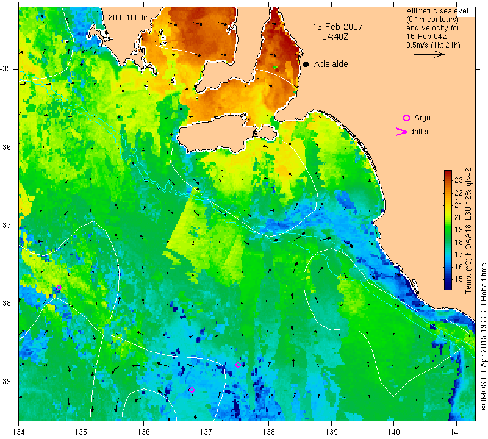
Task: Click the '04:40Z' time text
Action: [335, 37]
